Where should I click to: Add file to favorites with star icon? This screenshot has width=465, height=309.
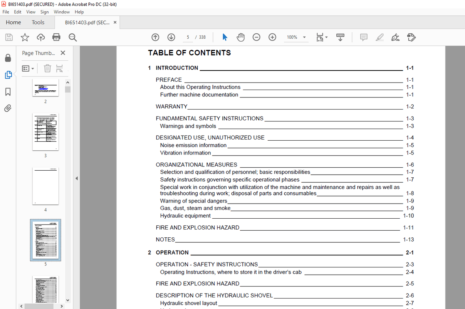(x=25, y=37)
